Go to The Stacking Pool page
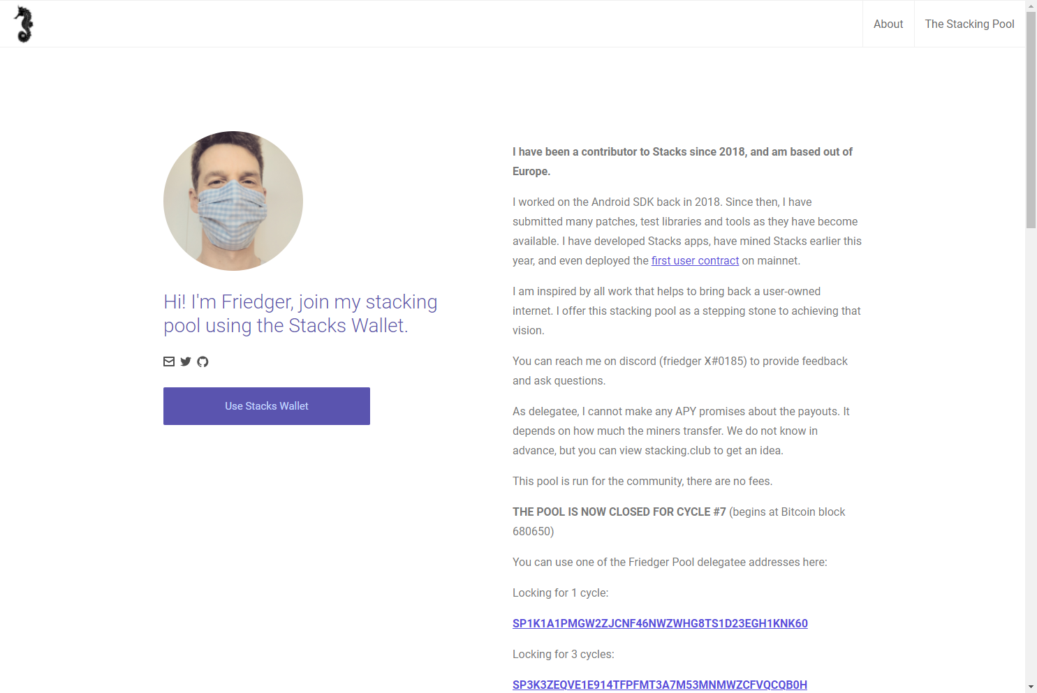The width and height of the screenshot is (1037, 693). [969, 24]
